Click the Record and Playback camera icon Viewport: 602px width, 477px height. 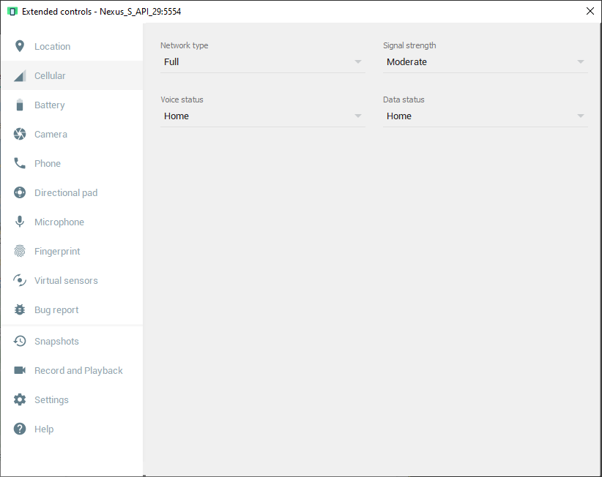coord(20,370)
